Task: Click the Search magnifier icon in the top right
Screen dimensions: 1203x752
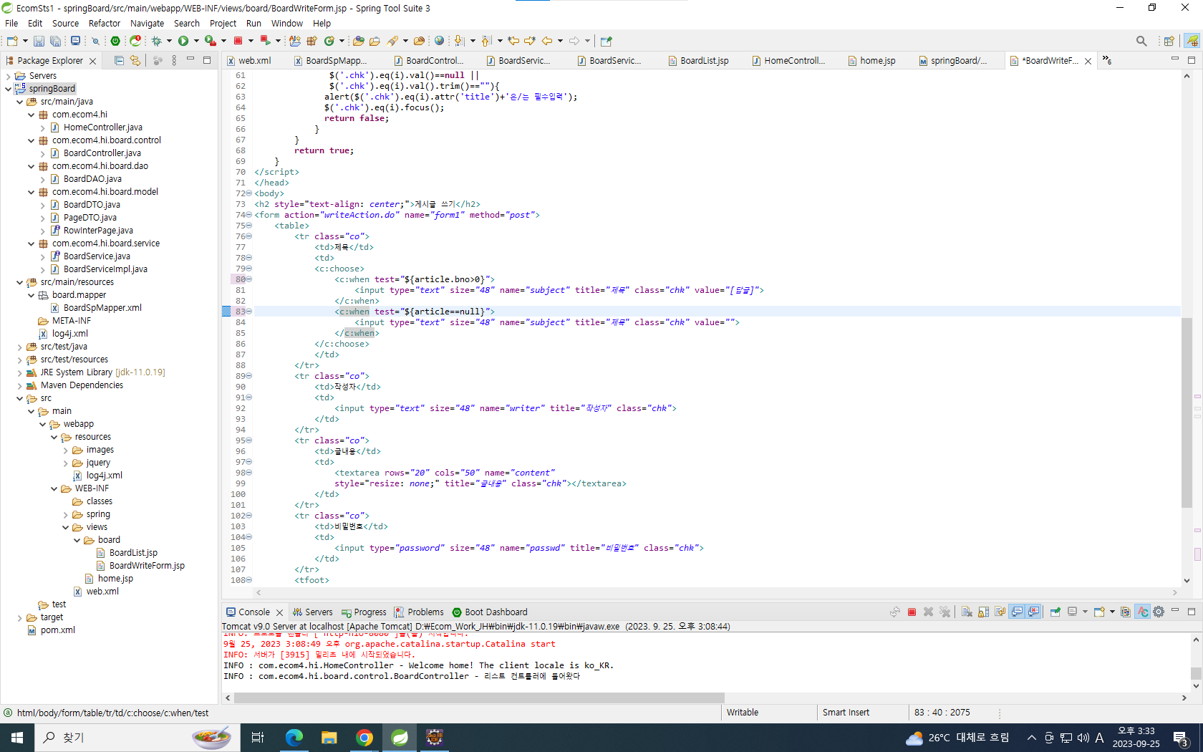Action: tap(1141, 41)
